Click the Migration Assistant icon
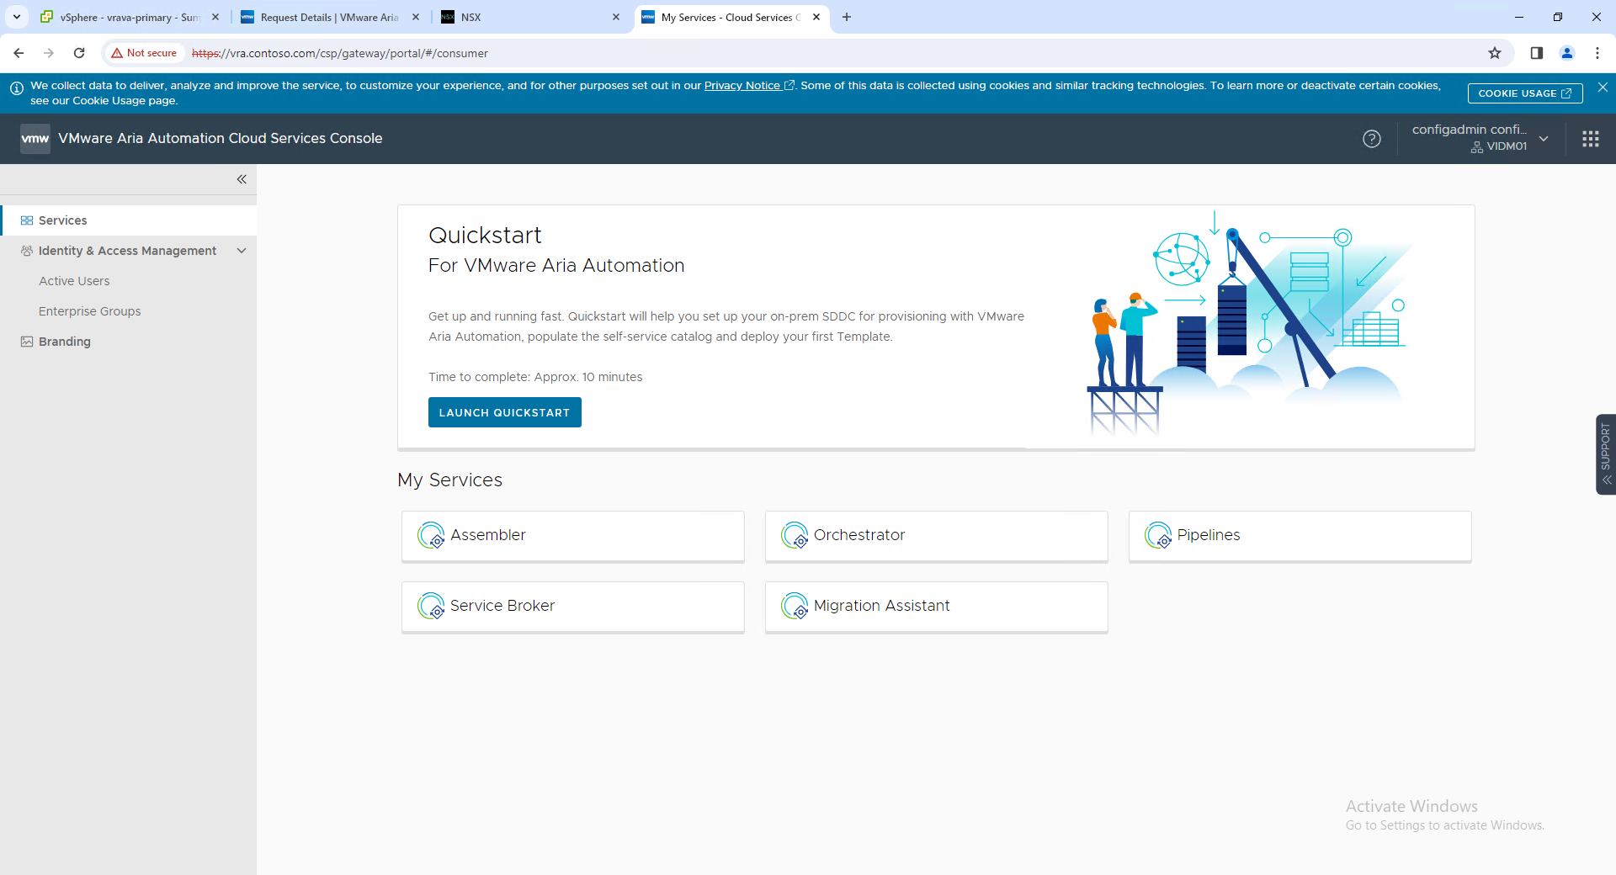 795,606
